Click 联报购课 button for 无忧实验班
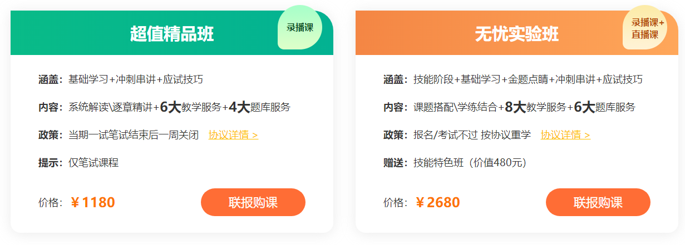Screen dimensions: 685x245 (x=598, y=202)
